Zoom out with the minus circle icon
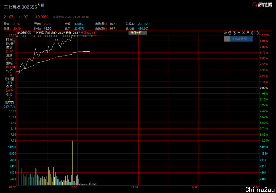Screen dimensions: 276x193 tap(257, 33)
